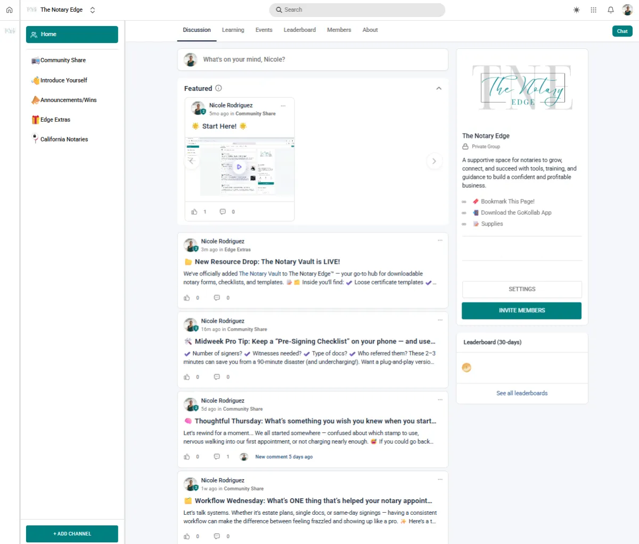Open the New Resource Drop post title

[x=267, y=262]
